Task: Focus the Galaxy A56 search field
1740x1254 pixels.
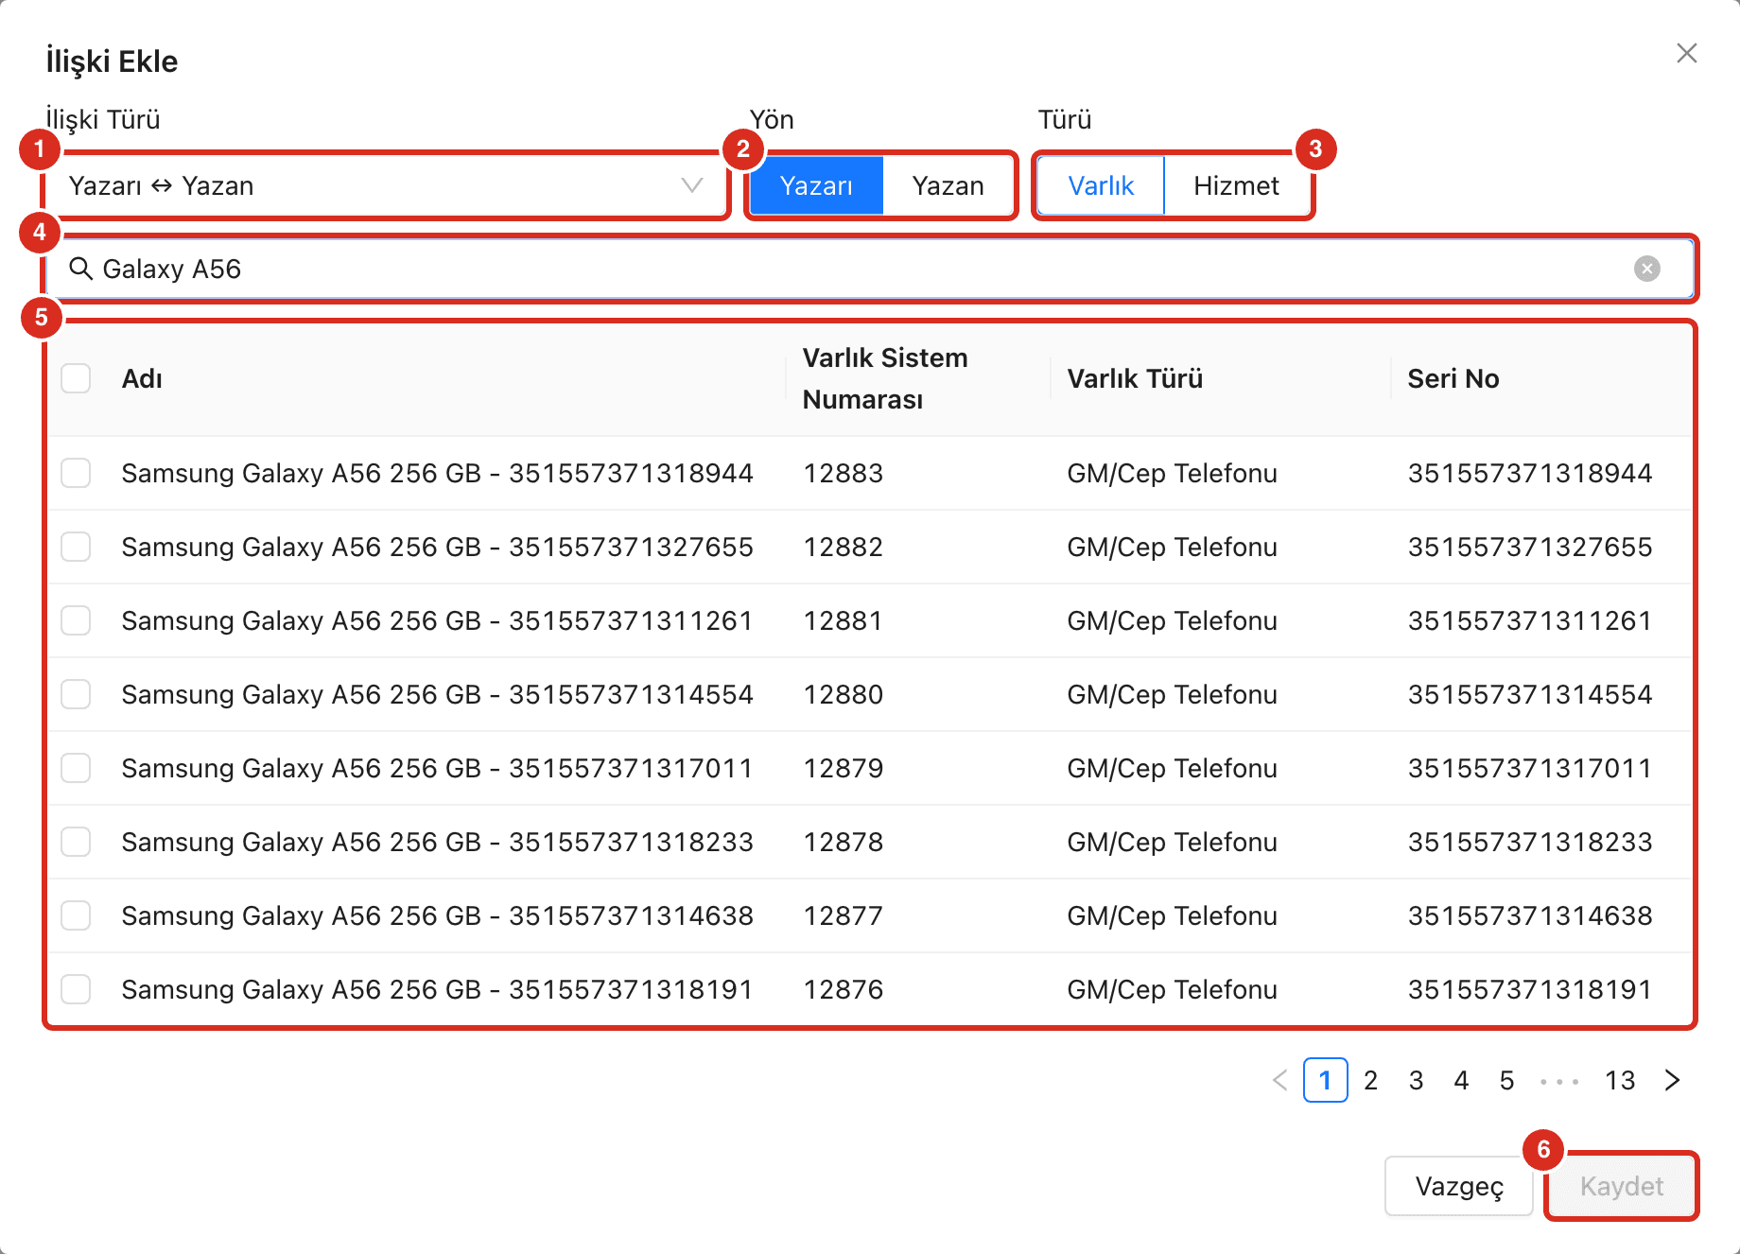Action: 870,269
